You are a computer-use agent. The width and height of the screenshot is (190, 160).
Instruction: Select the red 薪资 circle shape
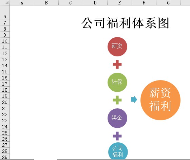click(117, 47)
